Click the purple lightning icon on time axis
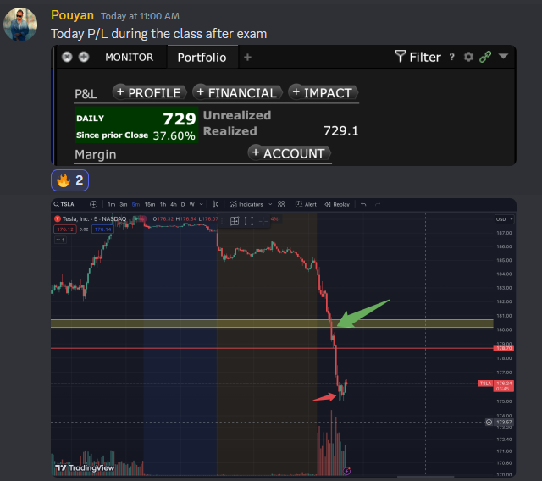 click(346, 471)
